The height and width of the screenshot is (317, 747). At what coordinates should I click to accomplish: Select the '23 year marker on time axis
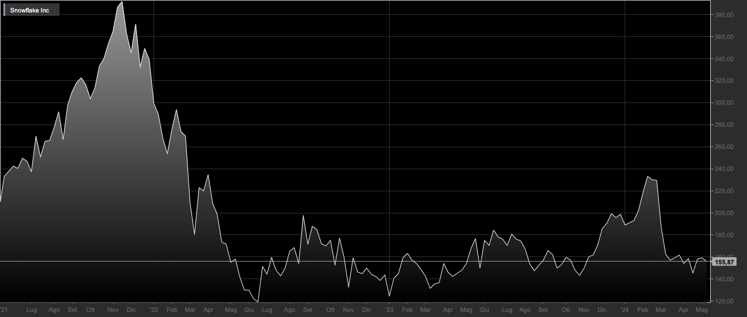(x=389, y=310)
